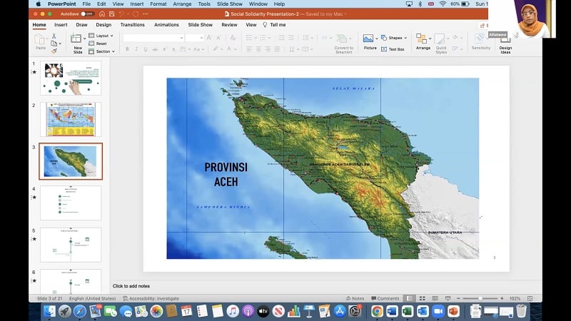Open the Slide Show menu in menu bar
The height and width of the screenshot is (321, 571).
229,4
